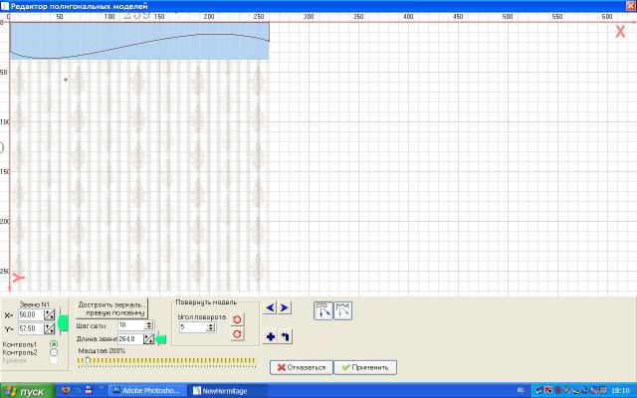The width and height of the screenshot is (637, 398).
Task: Select the Контроль2 radio button
Action: click(x=53, y=352)
